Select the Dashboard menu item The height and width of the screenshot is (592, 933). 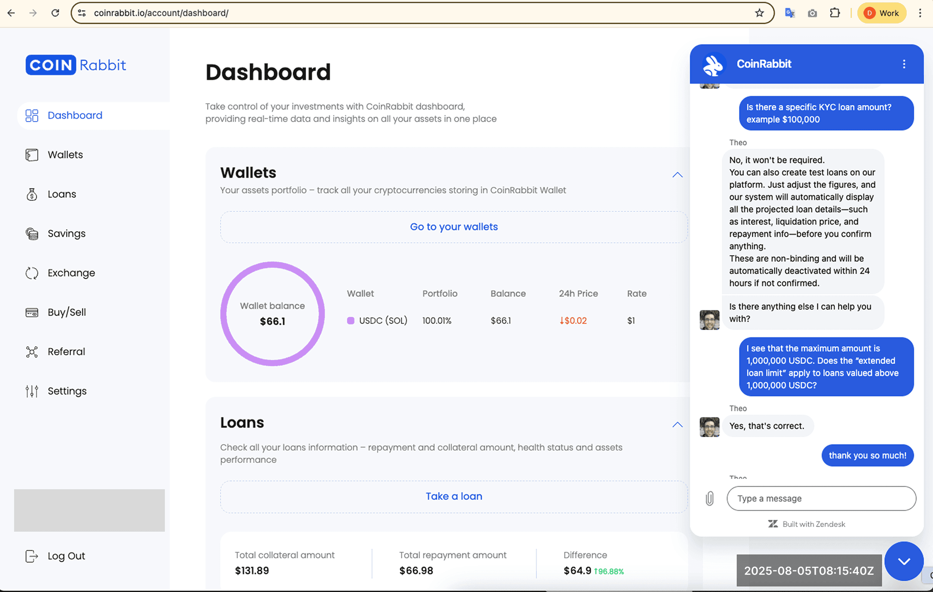[x=75, y=116]
